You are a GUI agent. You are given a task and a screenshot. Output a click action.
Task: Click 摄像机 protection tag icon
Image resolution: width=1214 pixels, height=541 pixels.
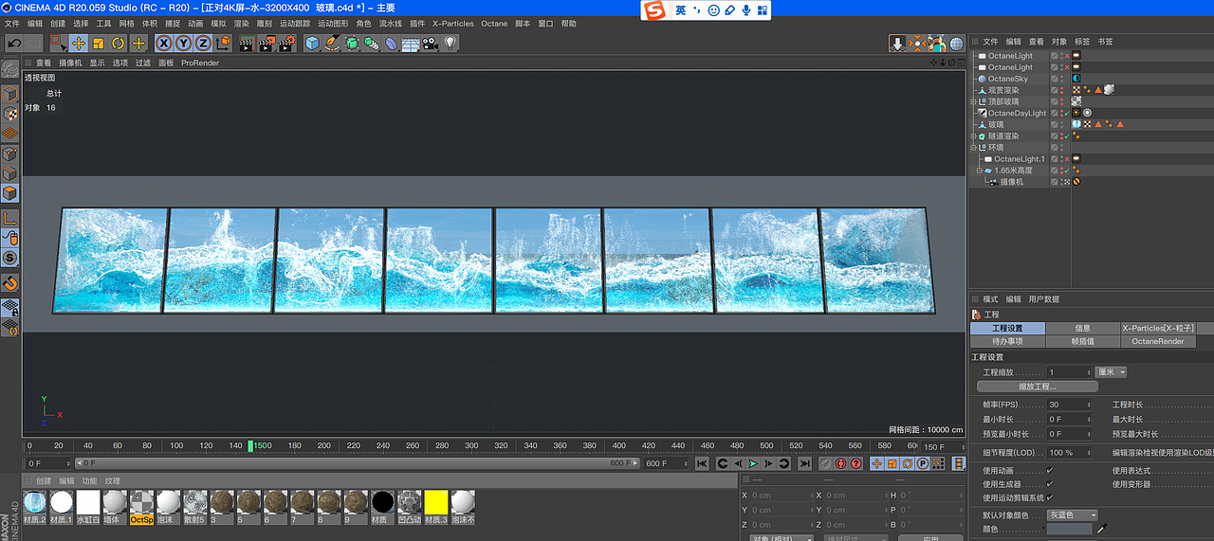[x=1077, y=182]
